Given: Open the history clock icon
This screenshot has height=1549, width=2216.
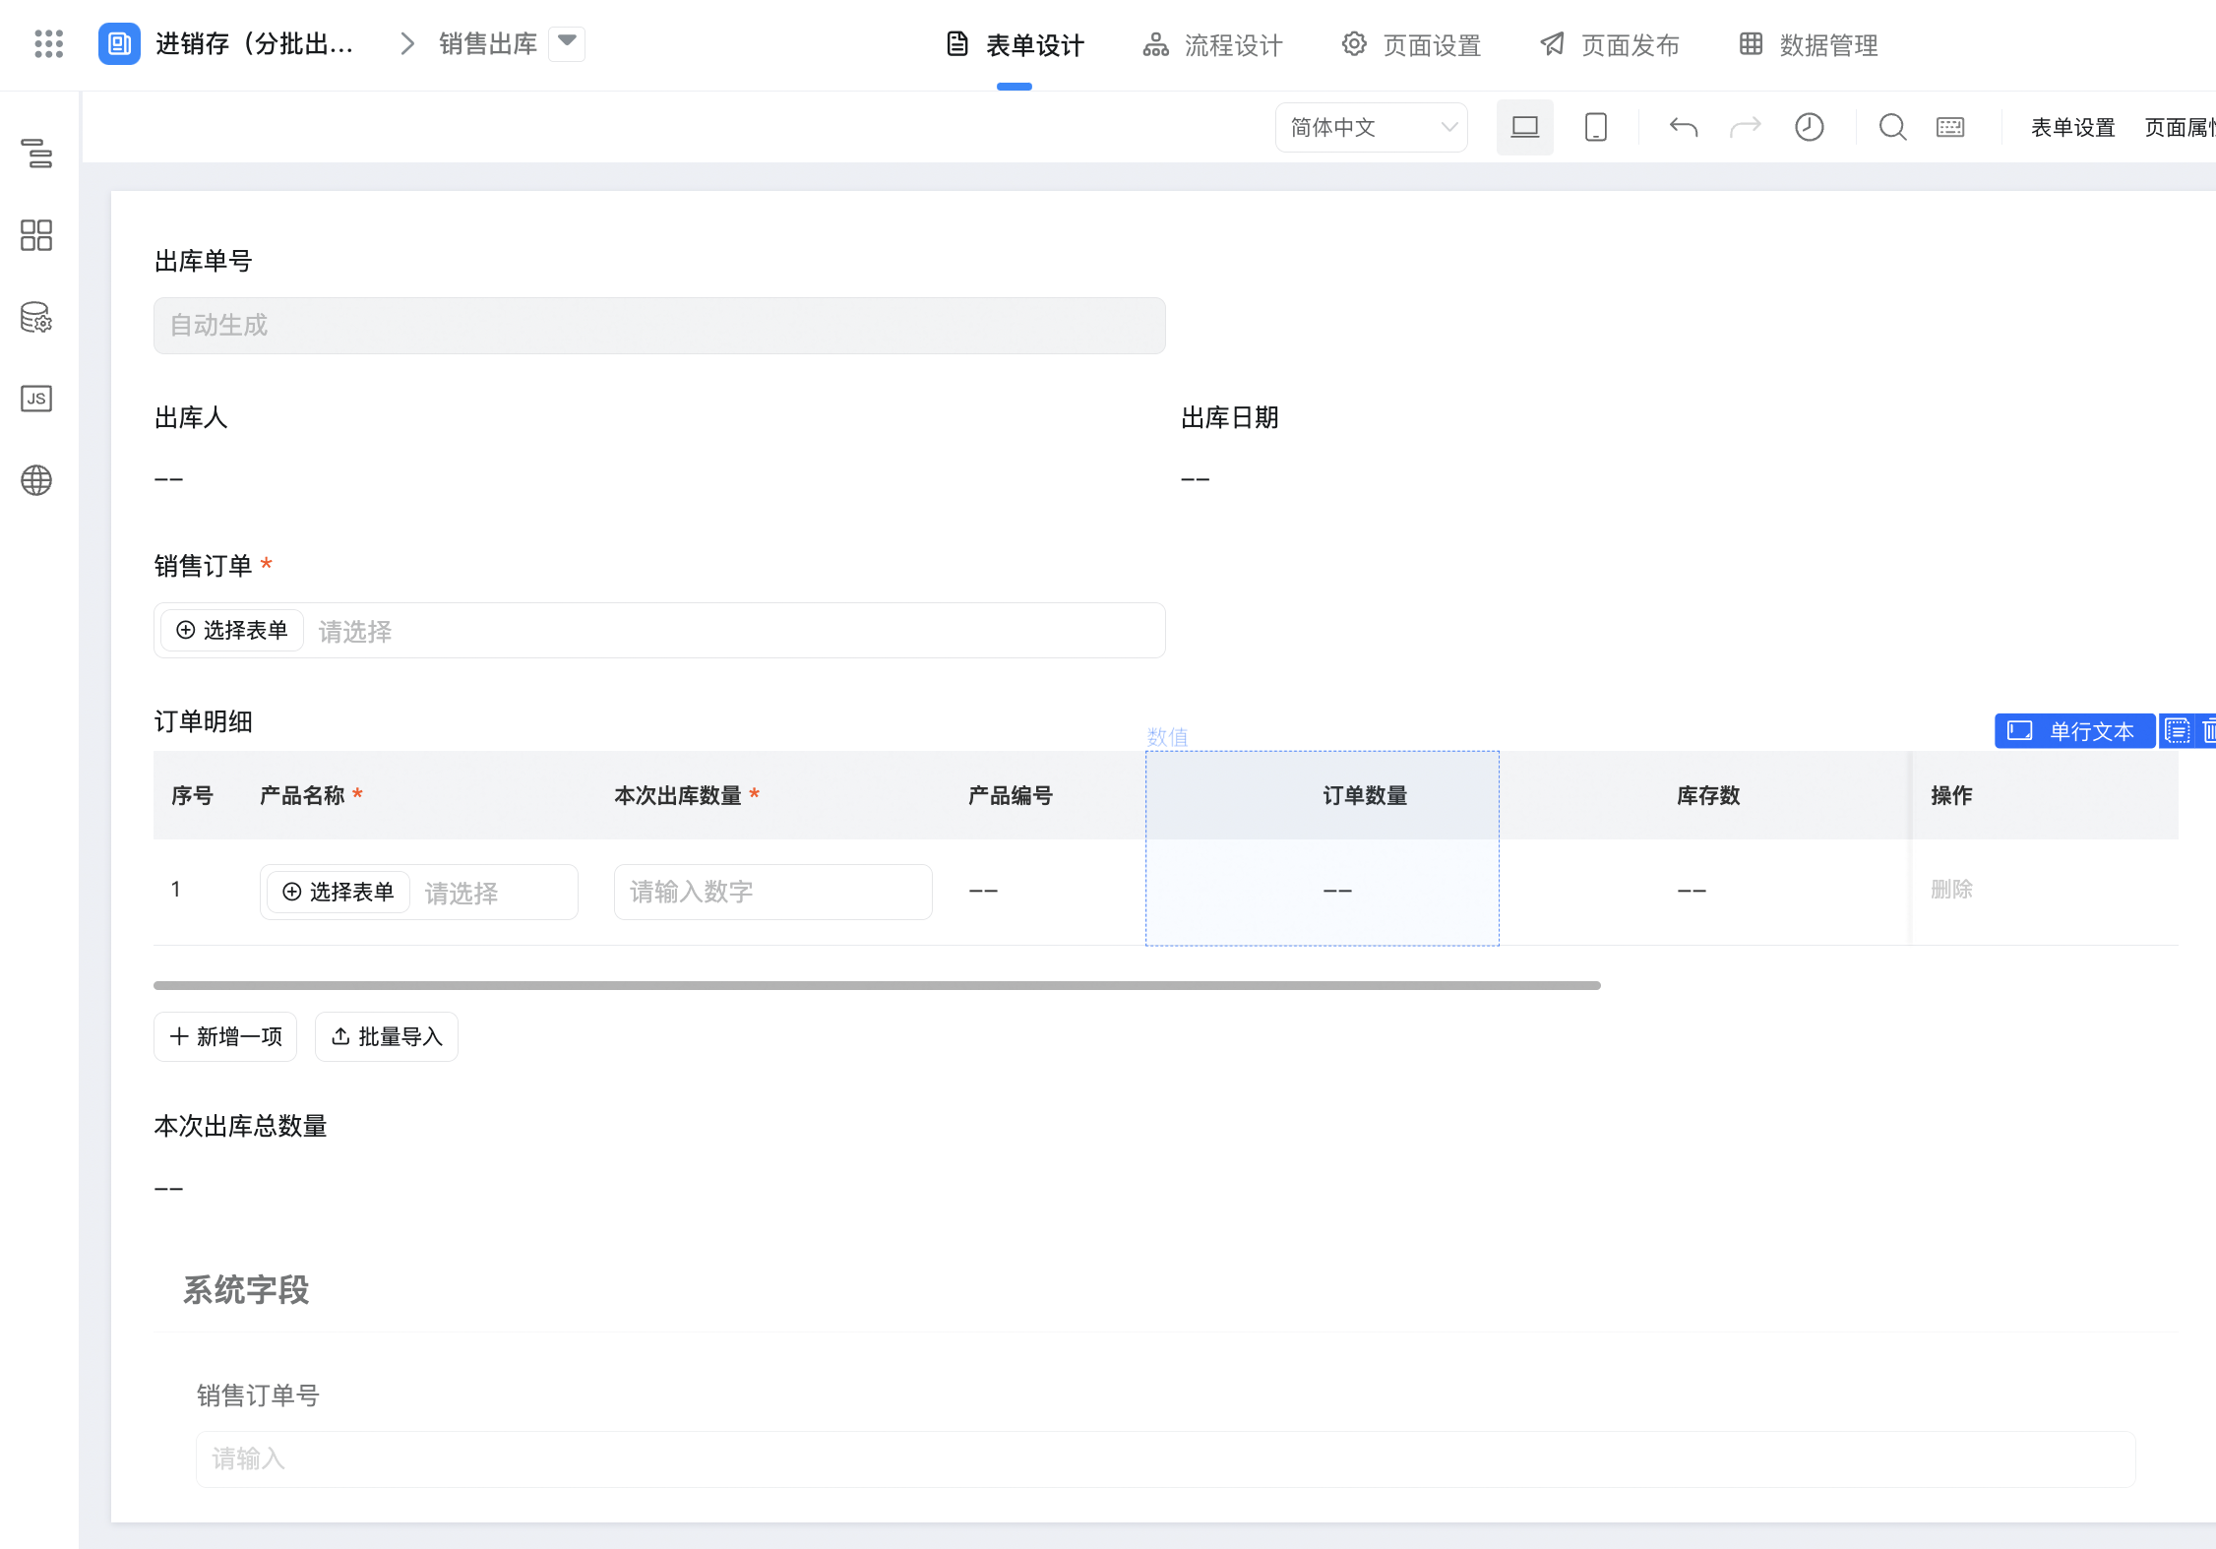Looking at the screenshot, I should point(1809,127).
